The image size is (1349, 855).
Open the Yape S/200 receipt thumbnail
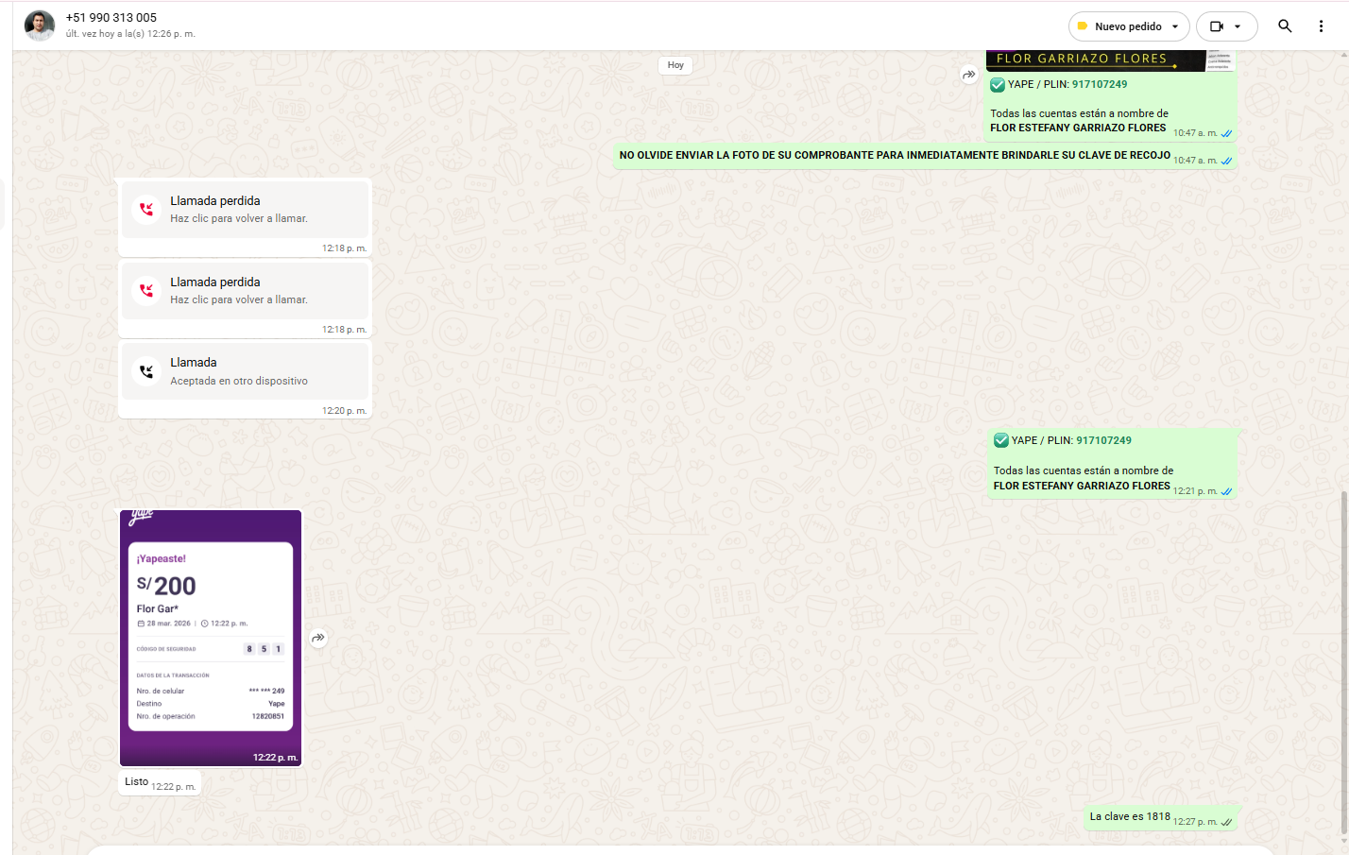tap(211, 638)
